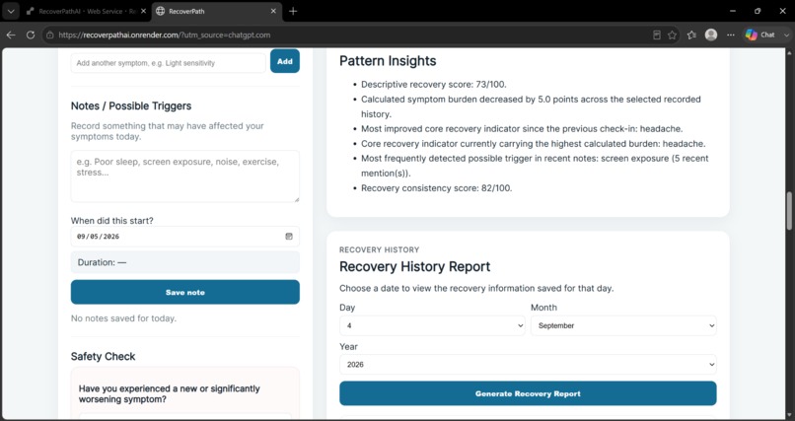Click the Safety Check heading

pyautogui.click(x=103, y=357)
